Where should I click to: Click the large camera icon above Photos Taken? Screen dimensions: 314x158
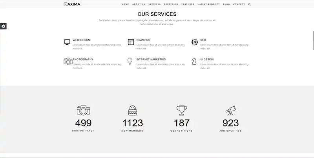point(83,110)
